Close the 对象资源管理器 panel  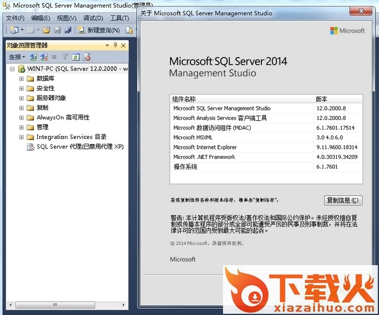point(123,46)
